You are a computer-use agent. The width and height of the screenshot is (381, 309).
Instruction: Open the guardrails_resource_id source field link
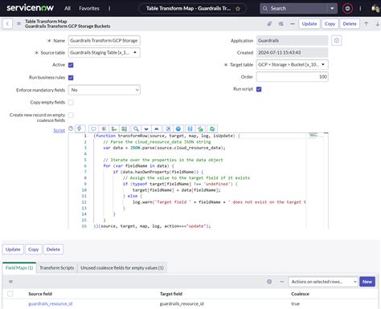[x=51, y=303]
